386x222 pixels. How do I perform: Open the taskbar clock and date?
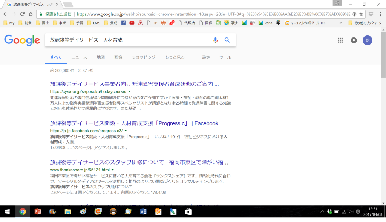(373, 212)
